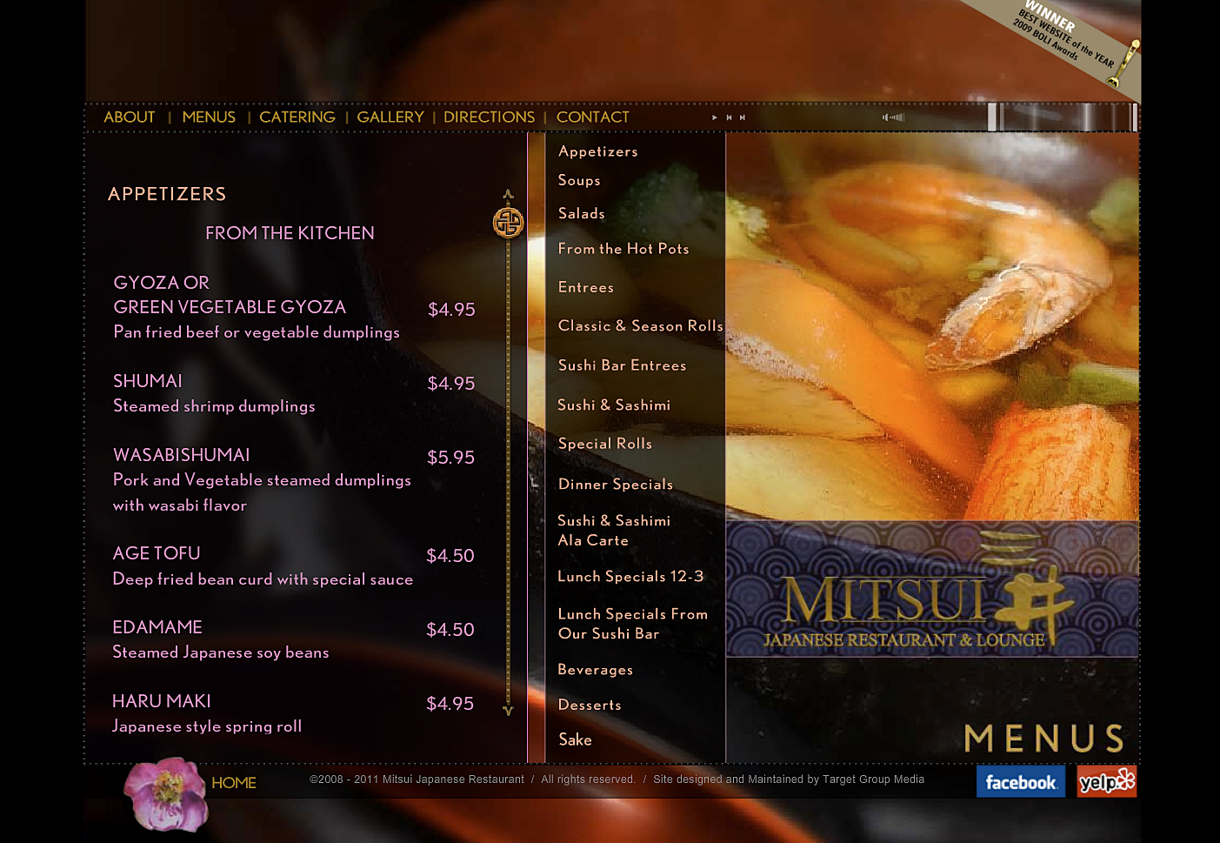Open the ABOUT page
The width and height of the screenshot is (1220, 843).
[130, 117]
